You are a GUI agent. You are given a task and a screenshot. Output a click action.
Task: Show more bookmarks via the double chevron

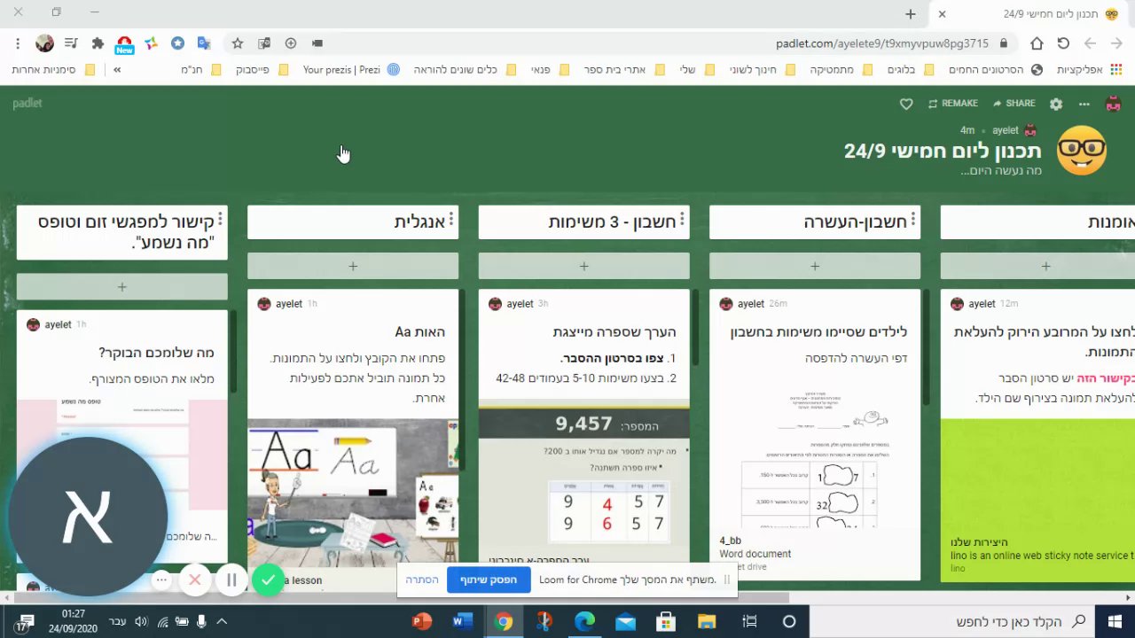(117, 69)
